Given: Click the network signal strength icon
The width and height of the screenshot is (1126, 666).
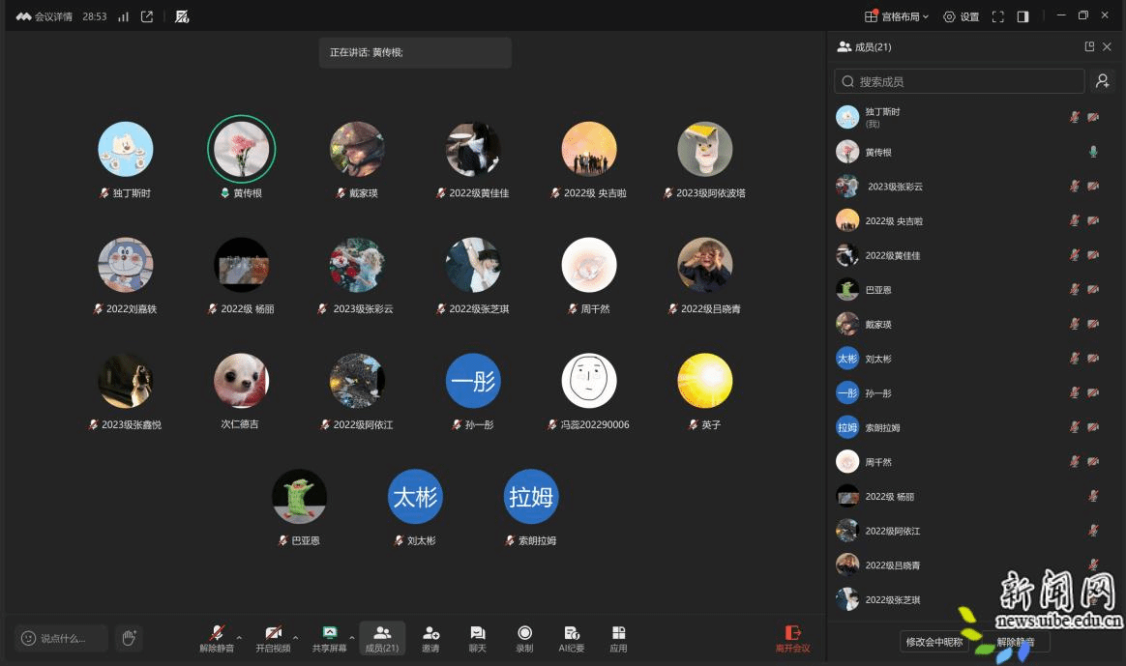Looking at the screenshot, I should tap(123, 16).
